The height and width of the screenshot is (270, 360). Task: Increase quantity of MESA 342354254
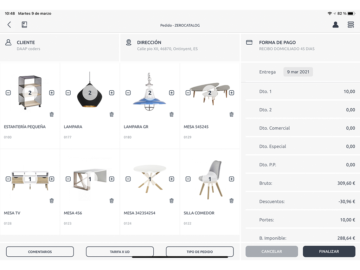(172, 179)
